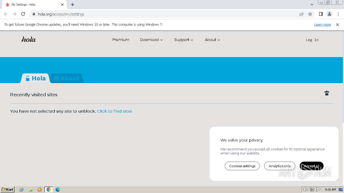Click the Show desktop icon beside the clock
This screenshot has height=193, width=344.
tap(341, 190)
